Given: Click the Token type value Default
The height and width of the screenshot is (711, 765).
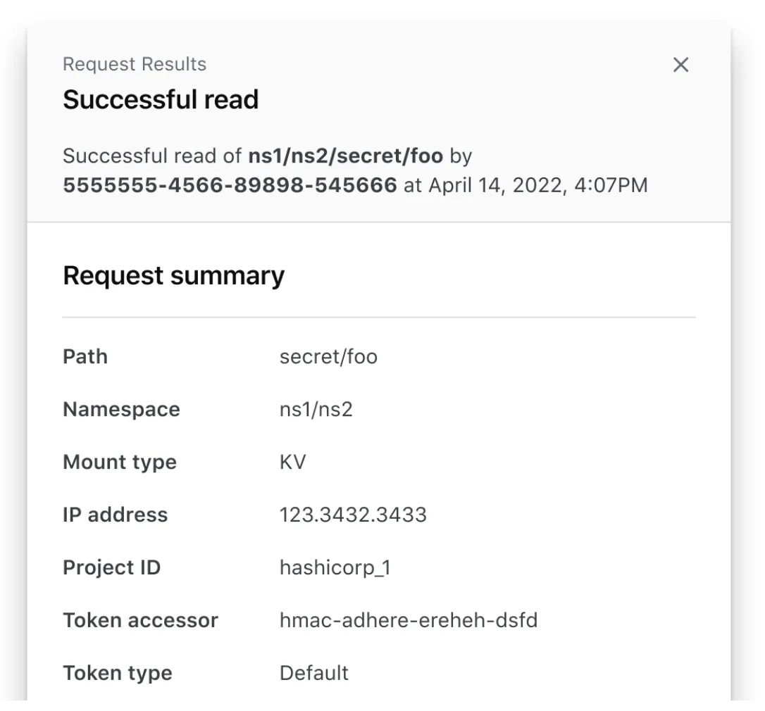Looking at the screenshot, I should tap(313, 673).
